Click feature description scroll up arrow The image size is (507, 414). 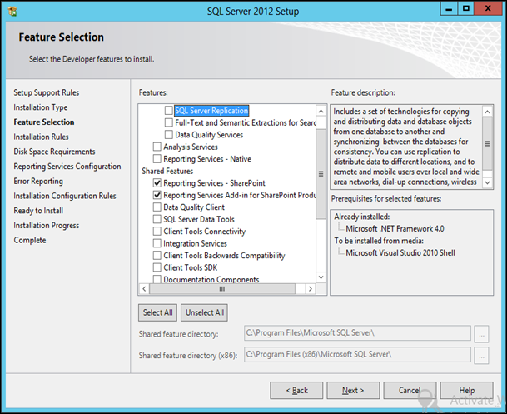point(487,112)
